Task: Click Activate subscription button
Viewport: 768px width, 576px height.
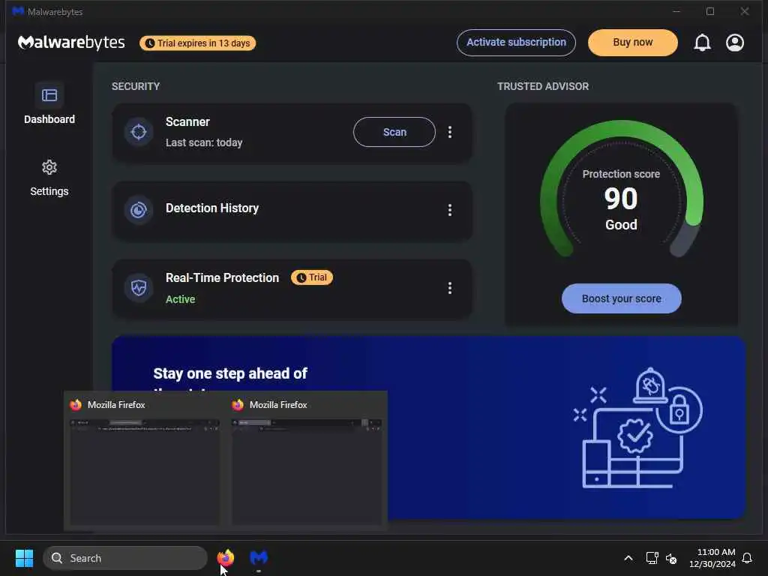Action: 516,43
